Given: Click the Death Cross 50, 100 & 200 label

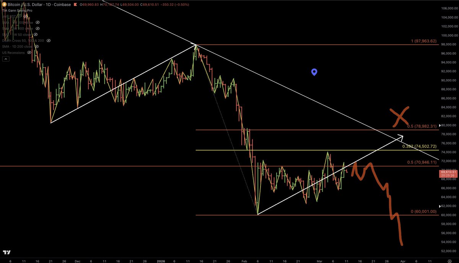Looking at the screenshot, I should coord(24,41).
